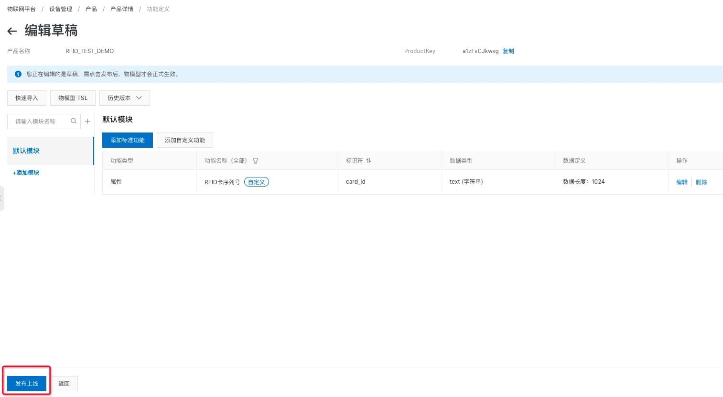
Task: Open the 历史版本 dropdown
Action: (125, 98)
